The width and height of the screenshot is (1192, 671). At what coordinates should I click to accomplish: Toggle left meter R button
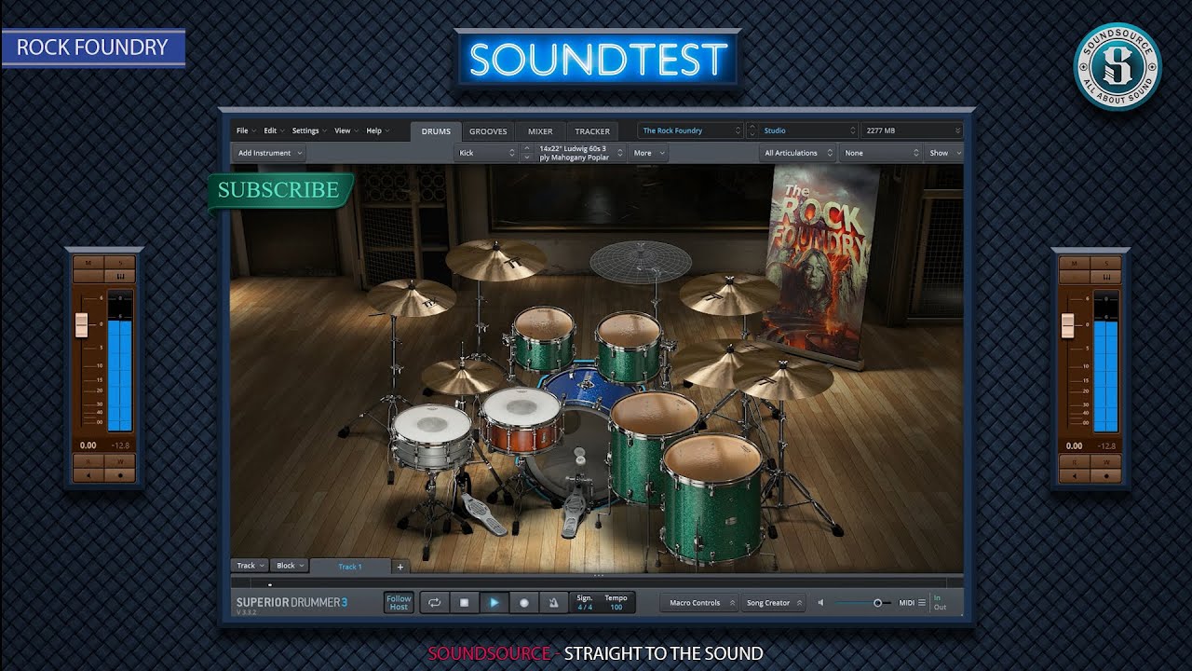[x=88, y=460]
